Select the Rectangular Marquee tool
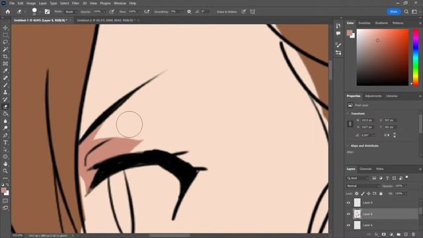The height and width of the screenshot is (238, 423). click(x=5, y=35)
